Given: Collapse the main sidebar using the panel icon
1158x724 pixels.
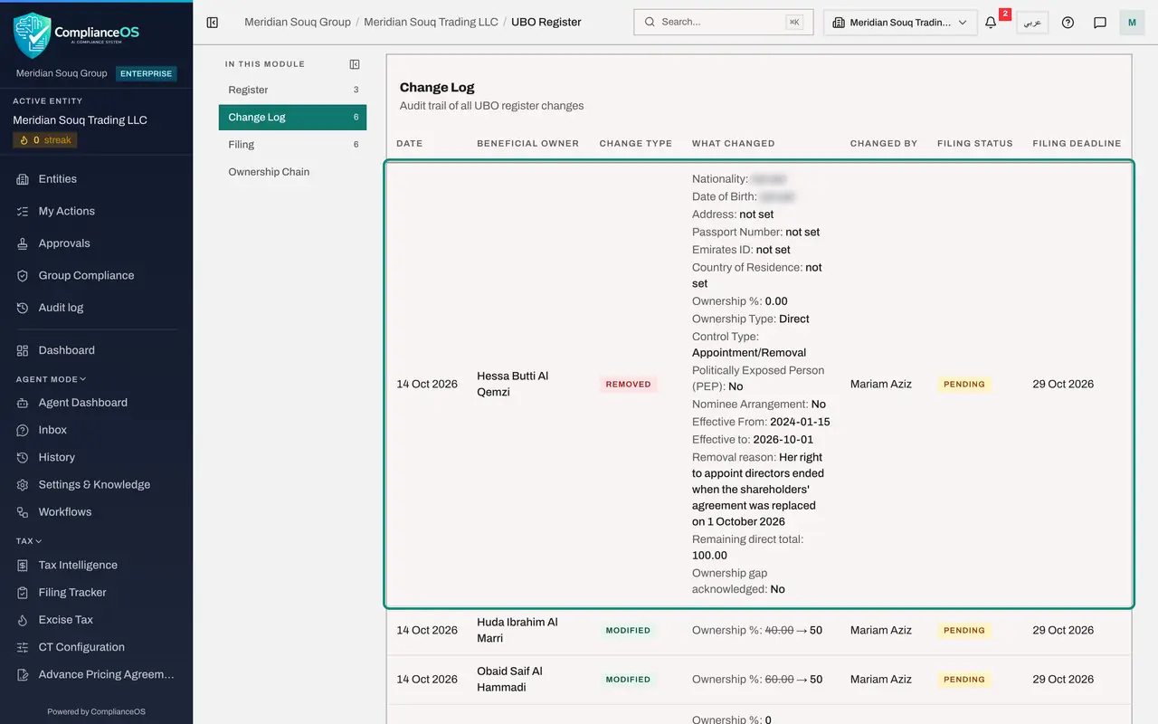Looking at the screenshot, I should point(213,22).
